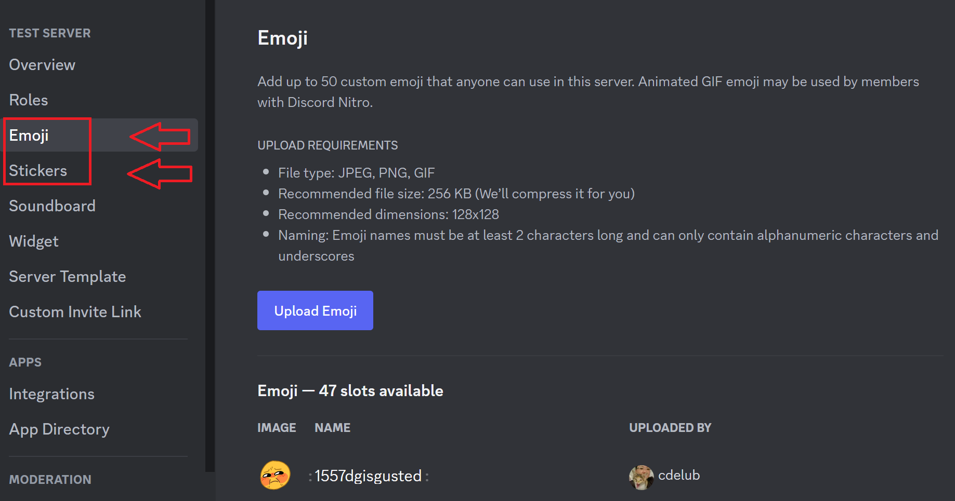Viewport: 955px width, 501px height.
Task: Open the Widget settings page
Action: coord(33,241)
